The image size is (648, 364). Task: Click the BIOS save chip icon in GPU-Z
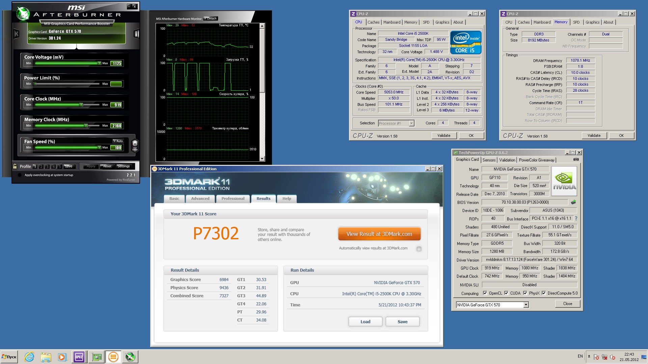(x=573, y=202)
